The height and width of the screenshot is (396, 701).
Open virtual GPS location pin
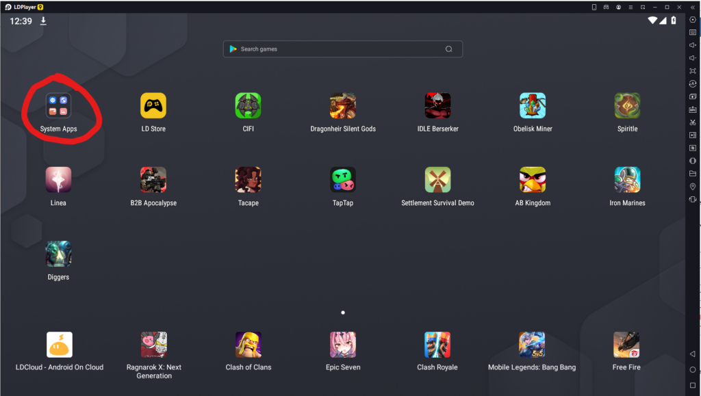pos(693,187)
